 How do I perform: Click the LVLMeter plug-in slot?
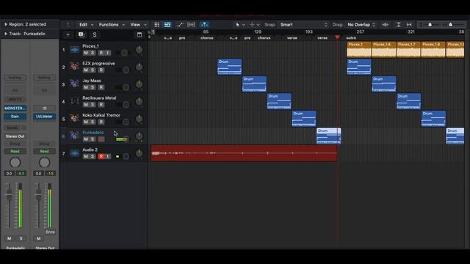44,117
